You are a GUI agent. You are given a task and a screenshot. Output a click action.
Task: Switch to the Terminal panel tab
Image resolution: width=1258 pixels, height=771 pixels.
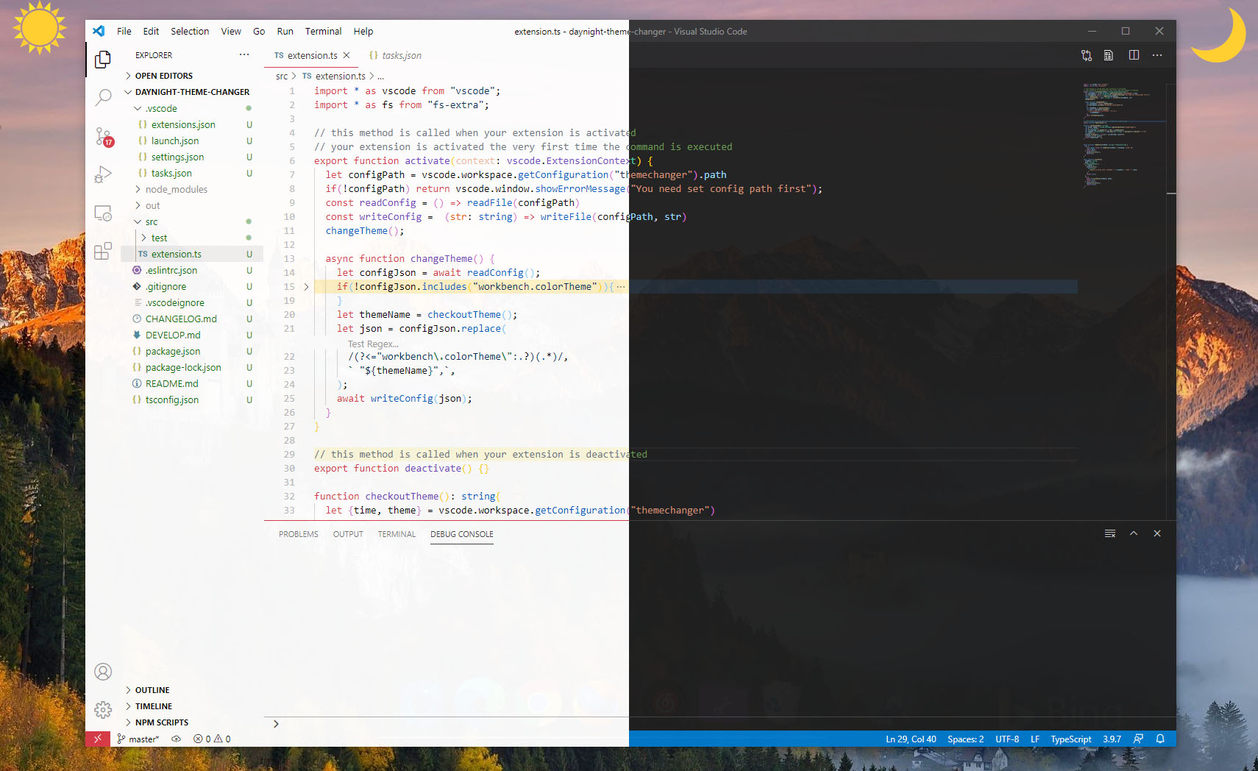point(397,534)
